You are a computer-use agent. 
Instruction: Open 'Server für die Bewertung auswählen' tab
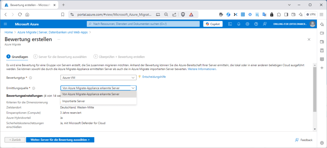pyautogui.click(x=60, y=57)
